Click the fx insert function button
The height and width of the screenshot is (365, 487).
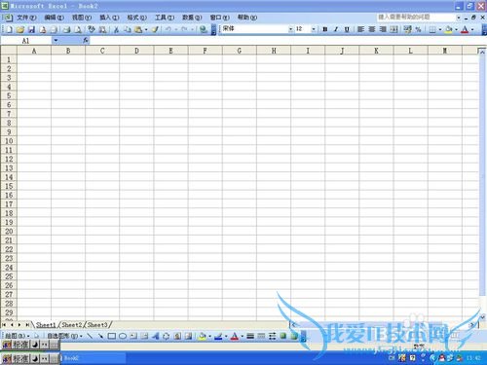pos(86,41)
